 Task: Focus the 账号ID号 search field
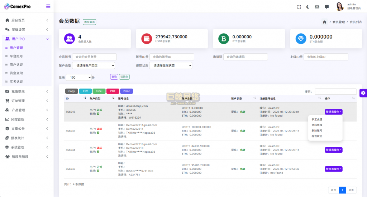tap(172, 57)
